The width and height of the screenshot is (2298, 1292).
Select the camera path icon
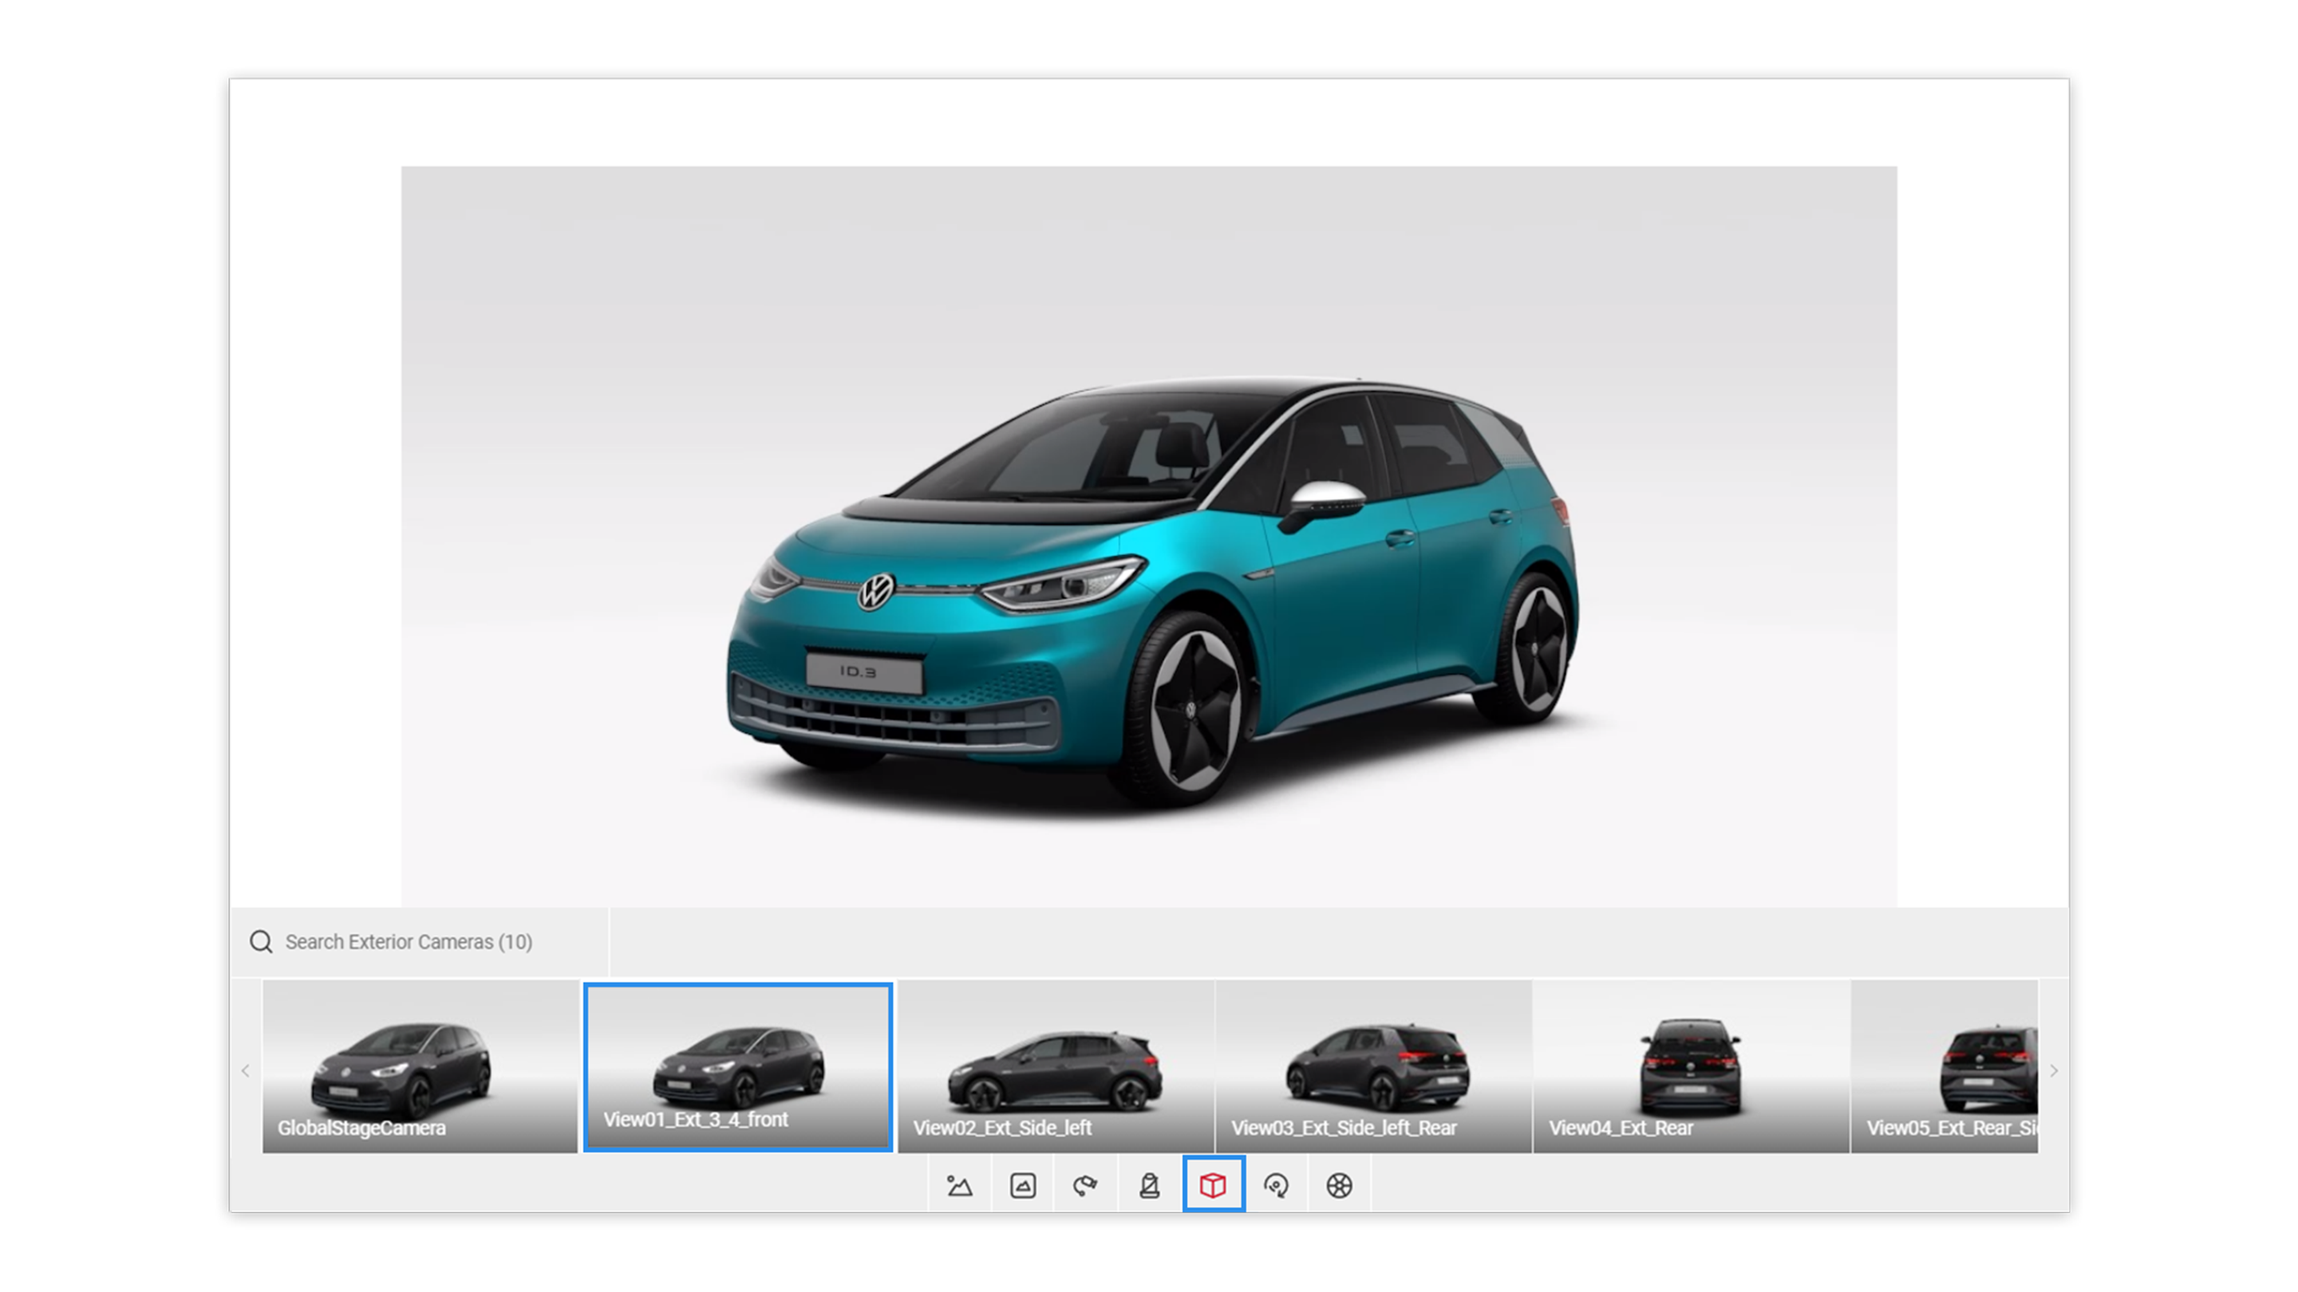pos(1086,1185)
